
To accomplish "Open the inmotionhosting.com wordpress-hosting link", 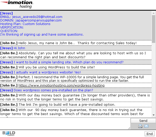I will (x=61, y=86).
